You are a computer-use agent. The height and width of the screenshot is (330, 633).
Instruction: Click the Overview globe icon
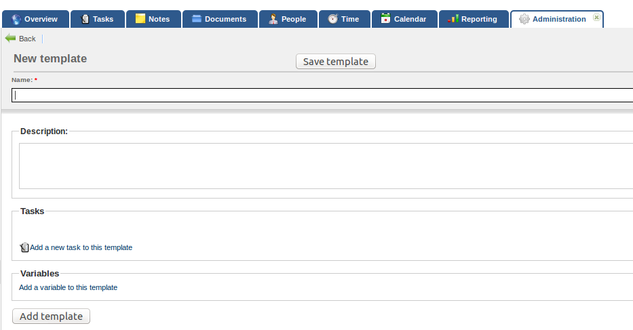click(x=16, y=19)
